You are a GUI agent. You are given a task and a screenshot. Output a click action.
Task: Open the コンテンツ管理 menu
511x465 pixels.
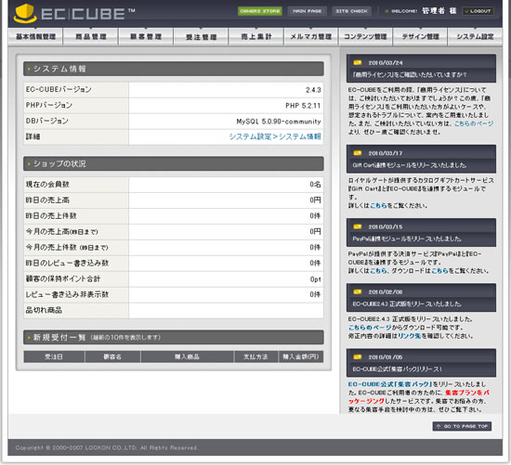(x=366, y=36)
